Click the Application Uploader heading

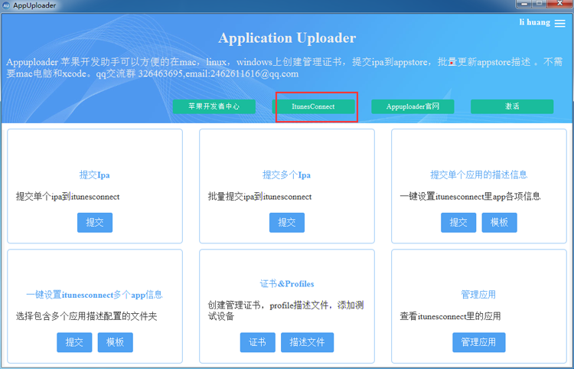pos(287,38)
